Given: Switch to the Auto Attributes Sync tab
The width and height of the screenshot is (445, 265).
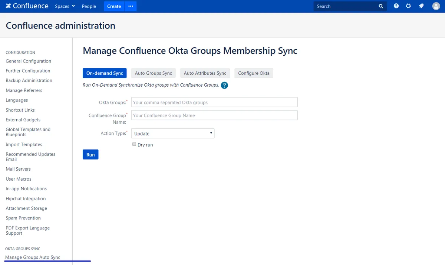Looking at the screenshot, I should click(205, 73).
